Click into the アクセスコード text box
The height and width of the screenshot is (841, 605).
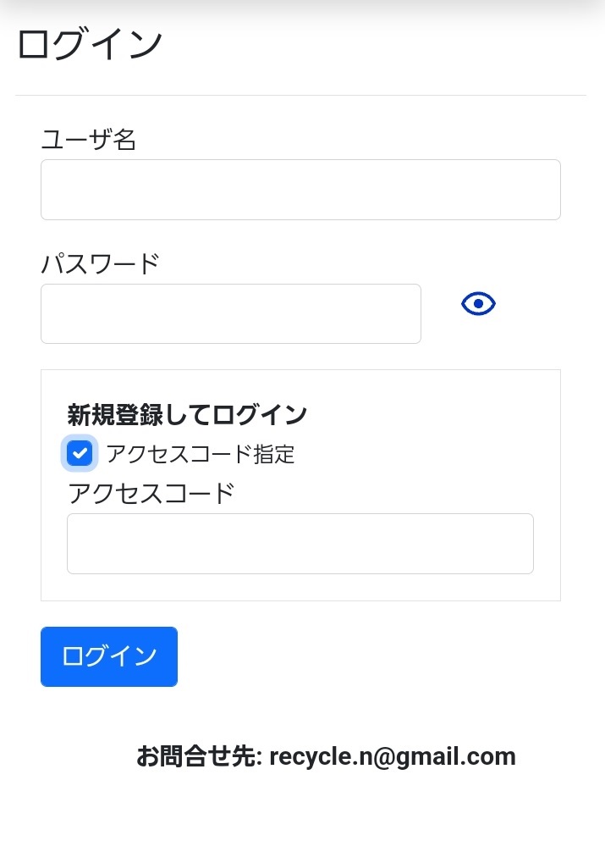(300, 544)
